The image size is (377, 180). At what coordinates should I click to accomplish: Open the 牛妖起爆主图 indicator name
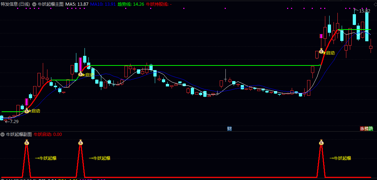50,4
